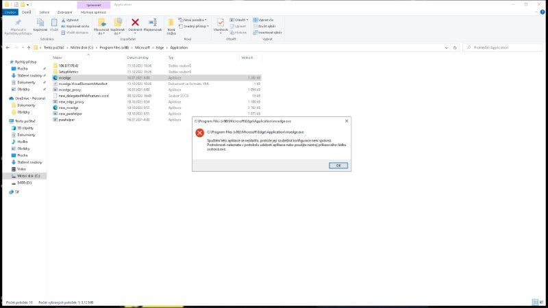This screenshot has height=308, width=548.
Task: Select the SetupMetrics folder row
Action: (157, 72)
